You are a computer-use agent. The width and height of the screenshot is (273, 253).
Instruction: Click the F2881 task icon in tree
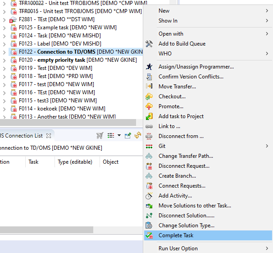(x=13, y=19)
